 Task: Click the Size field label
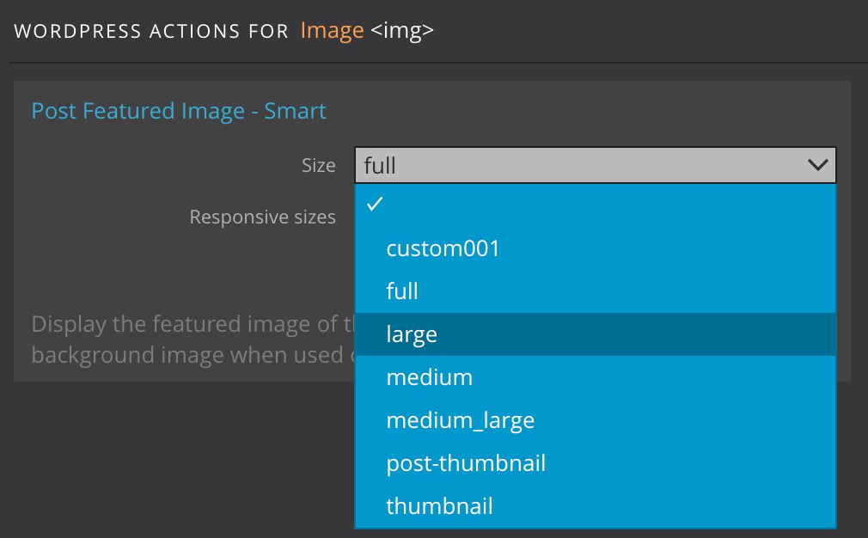pos(318,165)
